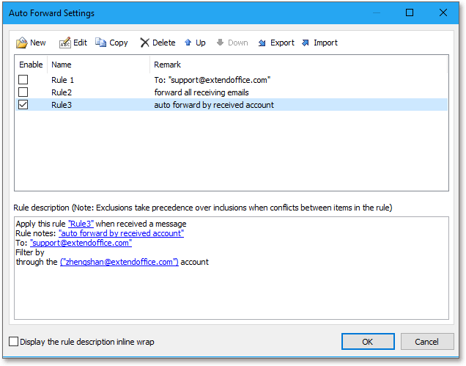Click the Copy rule icon
466x366 pixels.
[100, 43]
